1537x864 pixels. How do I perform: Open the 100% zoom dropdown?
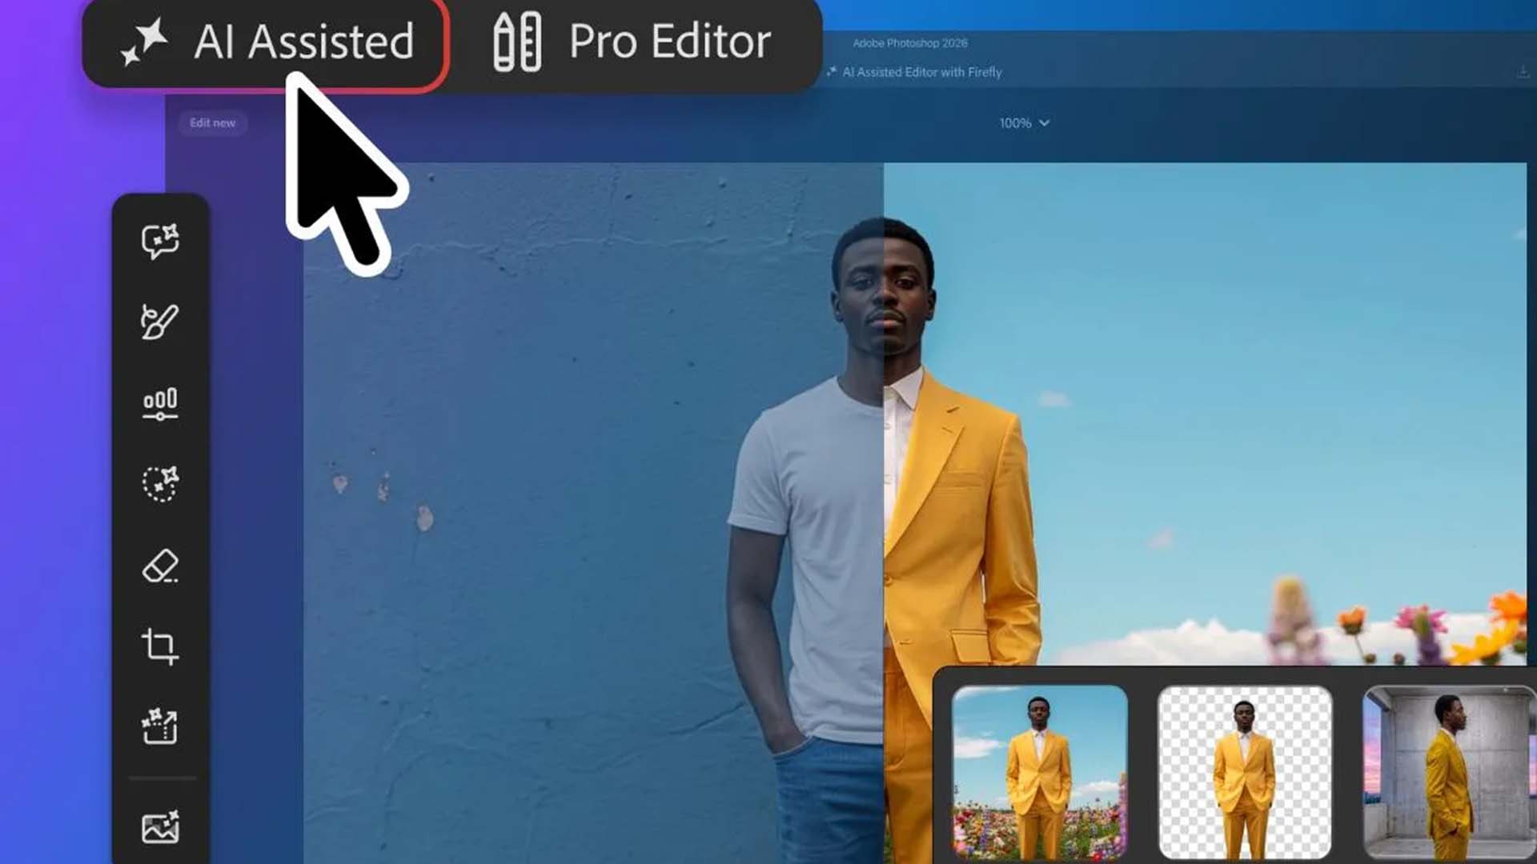[1024, 123]
